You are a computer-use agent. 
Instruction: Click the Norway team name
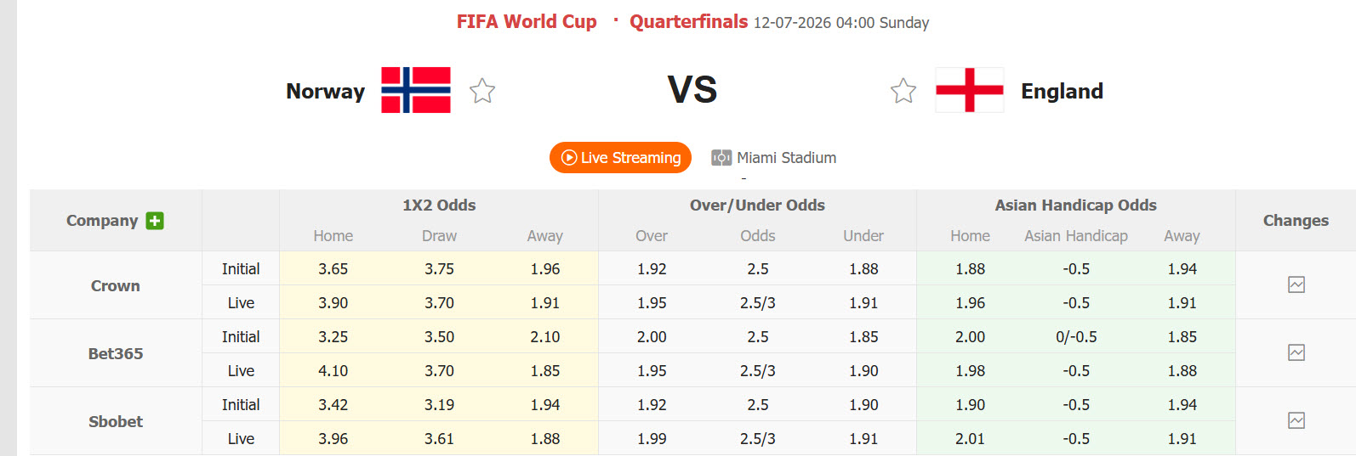326,91
